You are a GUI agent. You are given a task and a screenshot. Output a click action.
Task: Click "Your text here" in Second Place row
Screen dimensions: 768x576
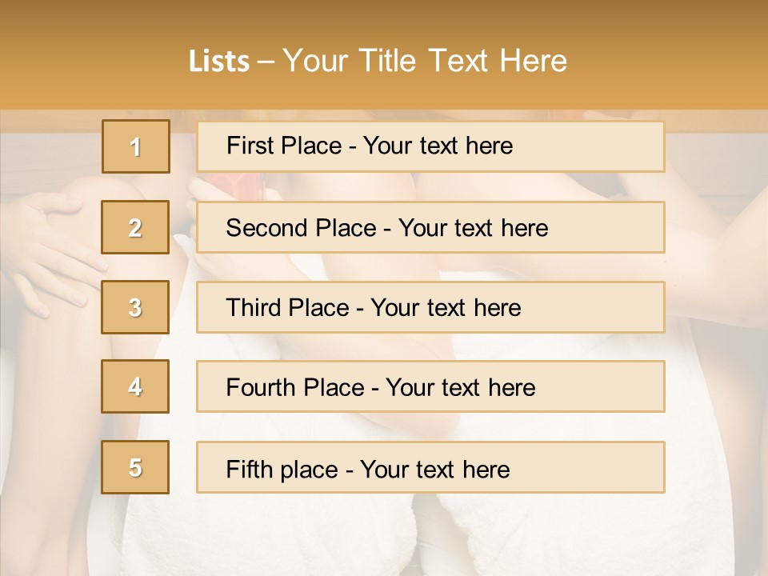[473, 228]
